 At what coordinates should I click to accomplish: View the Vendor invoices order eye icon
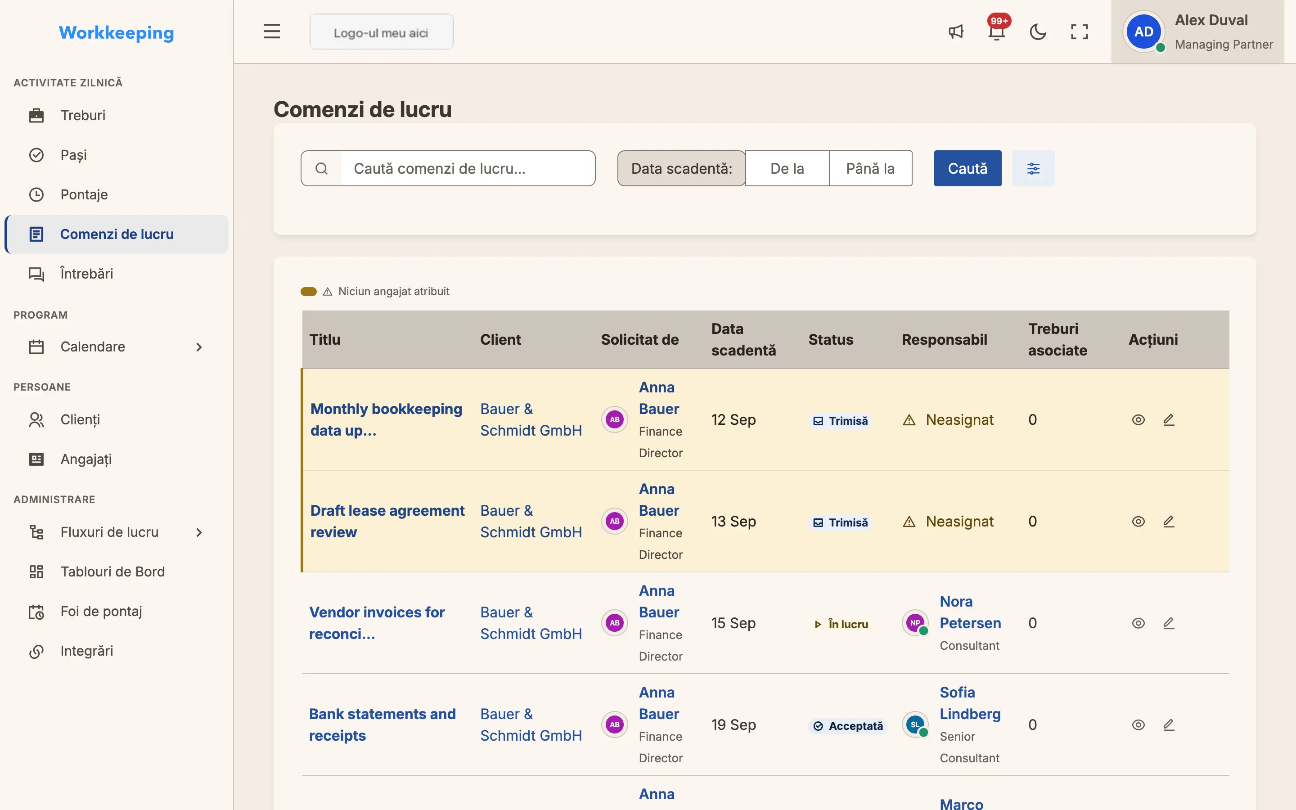[x=1138, y=623]
